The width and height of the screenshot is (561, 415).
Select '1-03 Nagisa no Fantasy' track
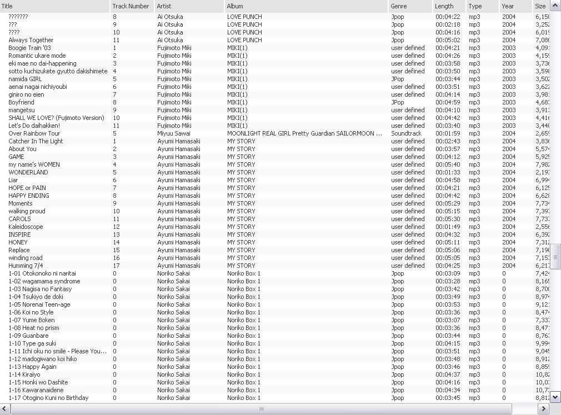275,289
